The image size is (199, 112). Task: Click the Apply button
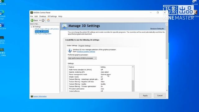(x=145, y=96)
